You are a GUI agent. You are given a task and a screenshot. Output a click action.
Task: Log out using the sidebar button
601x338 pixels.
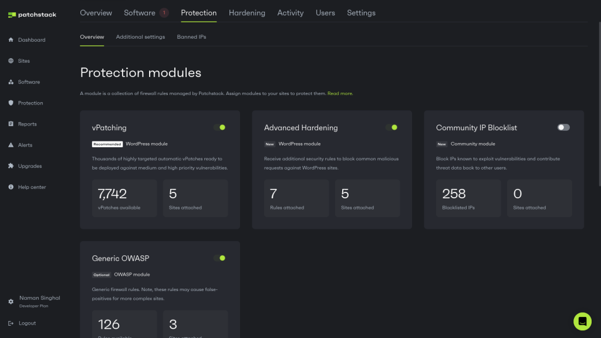click(26, 323)
